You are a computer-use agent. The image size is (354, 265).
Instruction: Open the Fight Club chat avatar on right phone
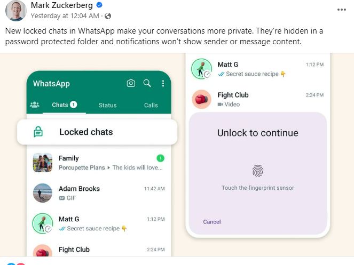coord(202,99)
